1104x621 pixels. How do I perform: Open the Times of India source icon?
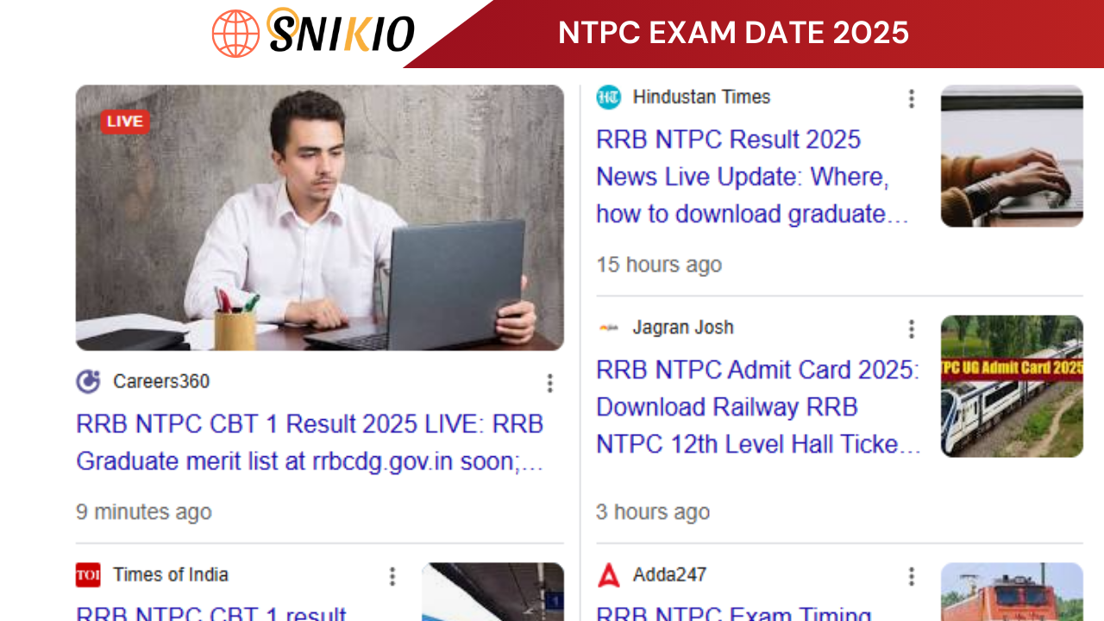click(x=88, y=575)
